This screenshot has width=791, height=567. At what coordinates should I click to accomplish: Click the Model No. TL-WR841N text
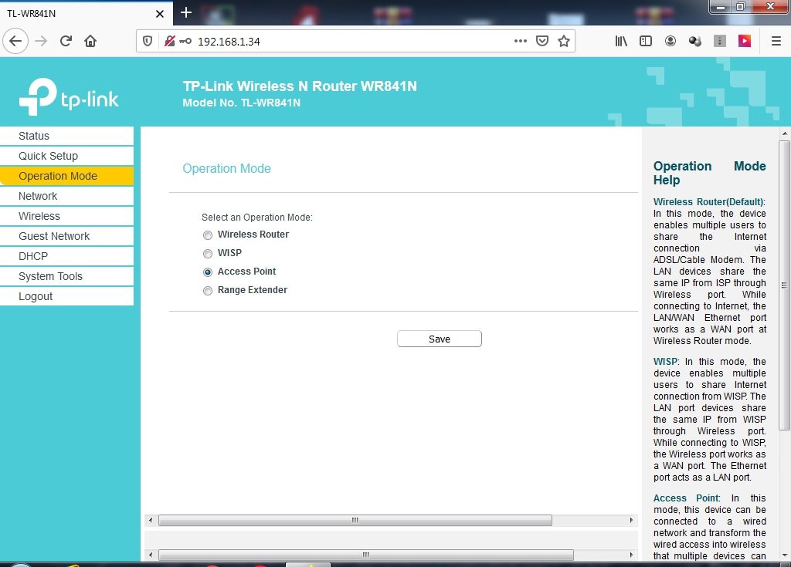click(x=241, y=103)
